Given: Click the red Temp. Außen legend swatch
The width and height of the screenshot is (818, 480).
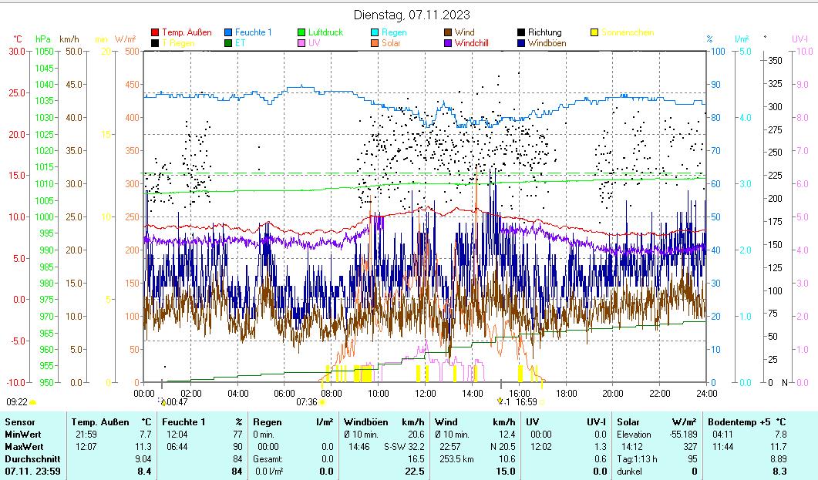Looking at the screenshot, I should pyautogui.click(x=155, y=32).
